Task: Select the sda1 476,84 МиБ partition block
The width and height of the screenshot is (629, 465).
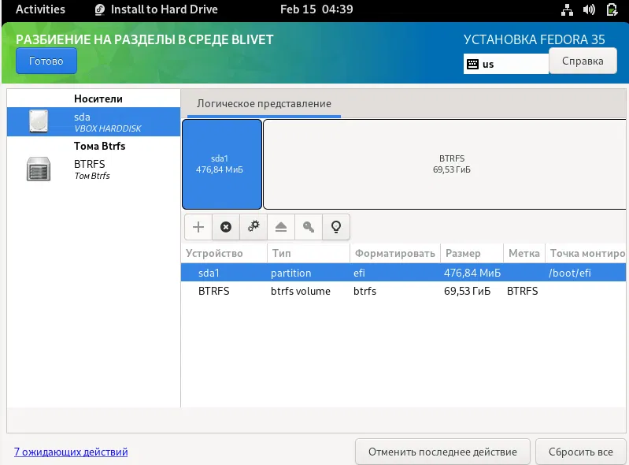Action: (222, 164)
